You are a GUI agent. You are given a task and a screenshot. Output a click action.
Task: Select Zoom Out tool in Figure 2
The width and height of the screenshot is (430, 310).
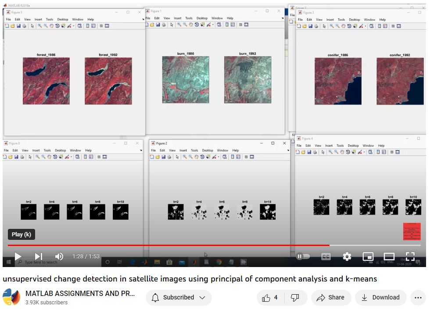pos(190,157)
